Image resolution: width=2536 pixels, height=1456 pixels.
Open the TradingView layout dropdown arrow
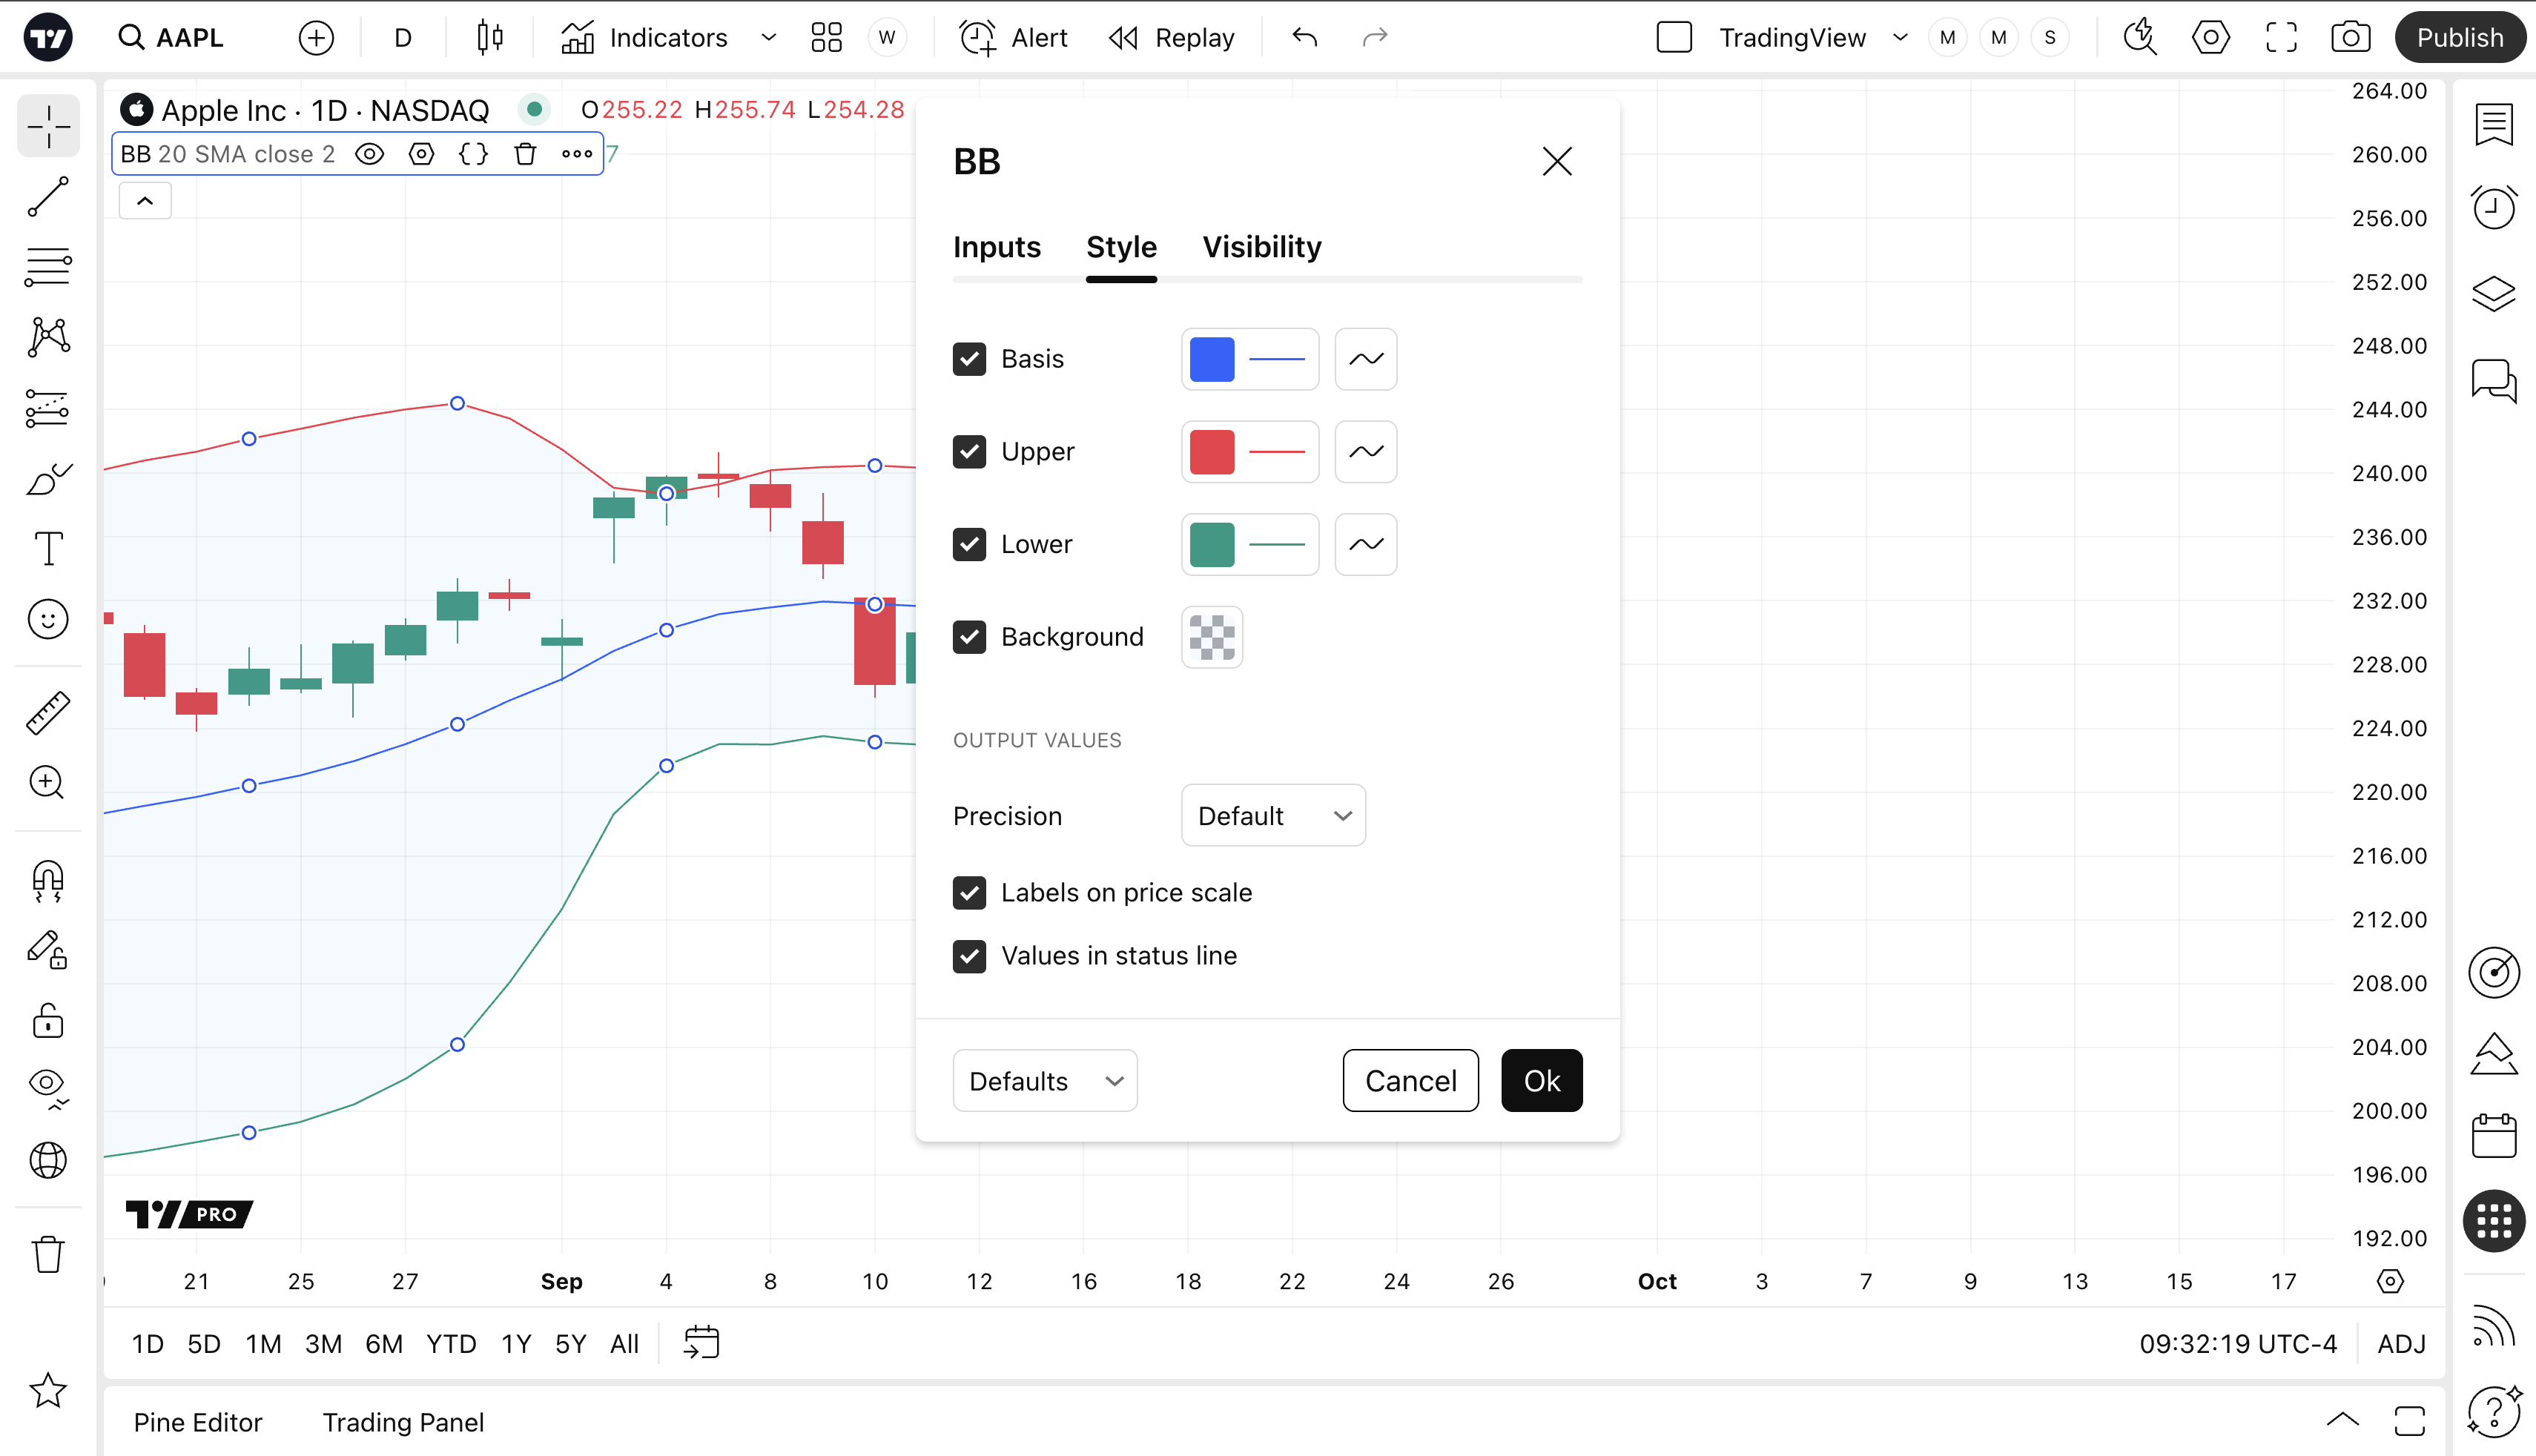[x=1900, y=38]
